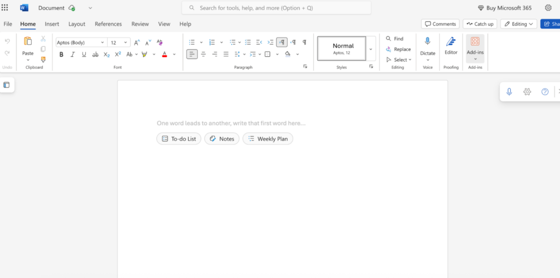560x278 pixels.
Task: Apply the red font color
Action: click(165, 54)
